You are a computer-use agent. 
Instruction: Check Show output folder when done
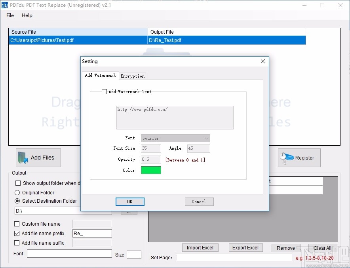point(17,183)
